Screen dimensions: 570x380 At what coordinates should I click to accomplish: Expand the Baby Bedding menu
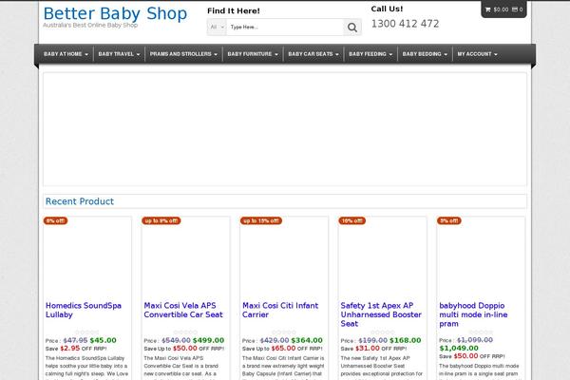pyautogui.click(x=425, y=54)
